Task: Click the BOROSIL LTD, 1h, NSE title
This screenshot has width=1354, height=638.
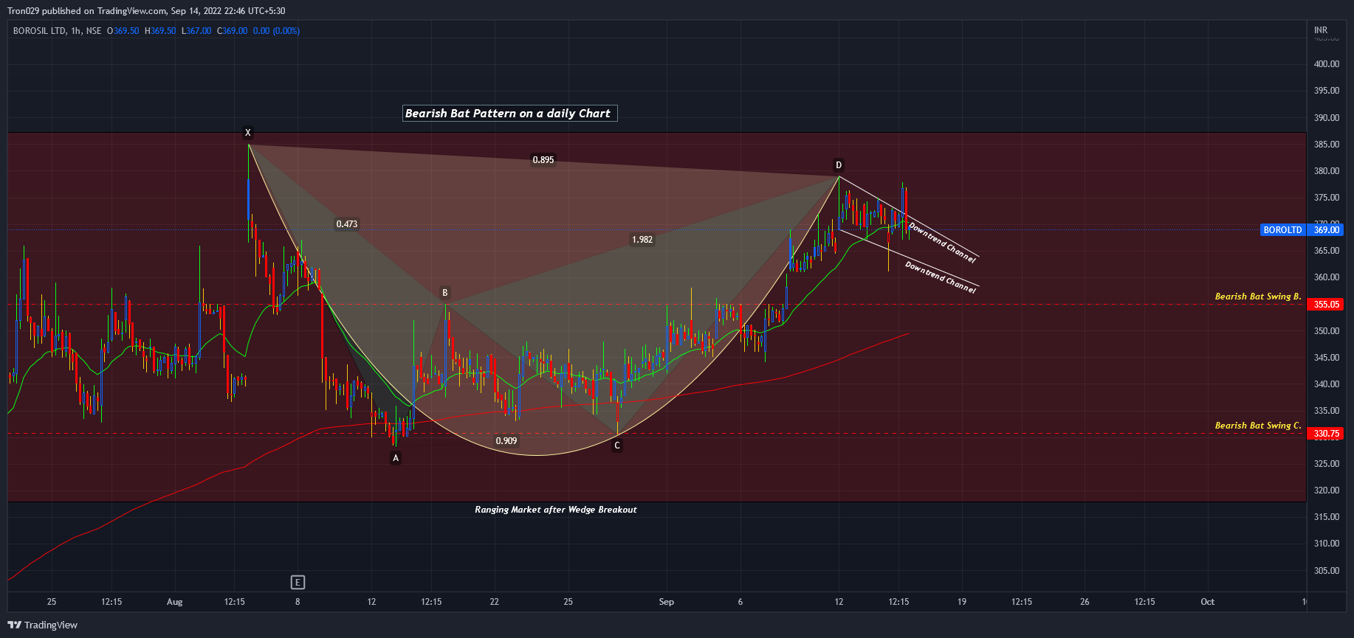Action: (x=57, y=31)
